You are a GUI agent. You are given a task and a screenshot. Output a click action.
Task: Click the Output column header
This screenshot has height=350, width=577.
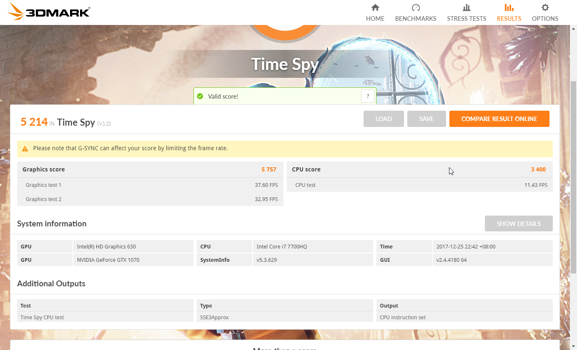click(389, 305)
